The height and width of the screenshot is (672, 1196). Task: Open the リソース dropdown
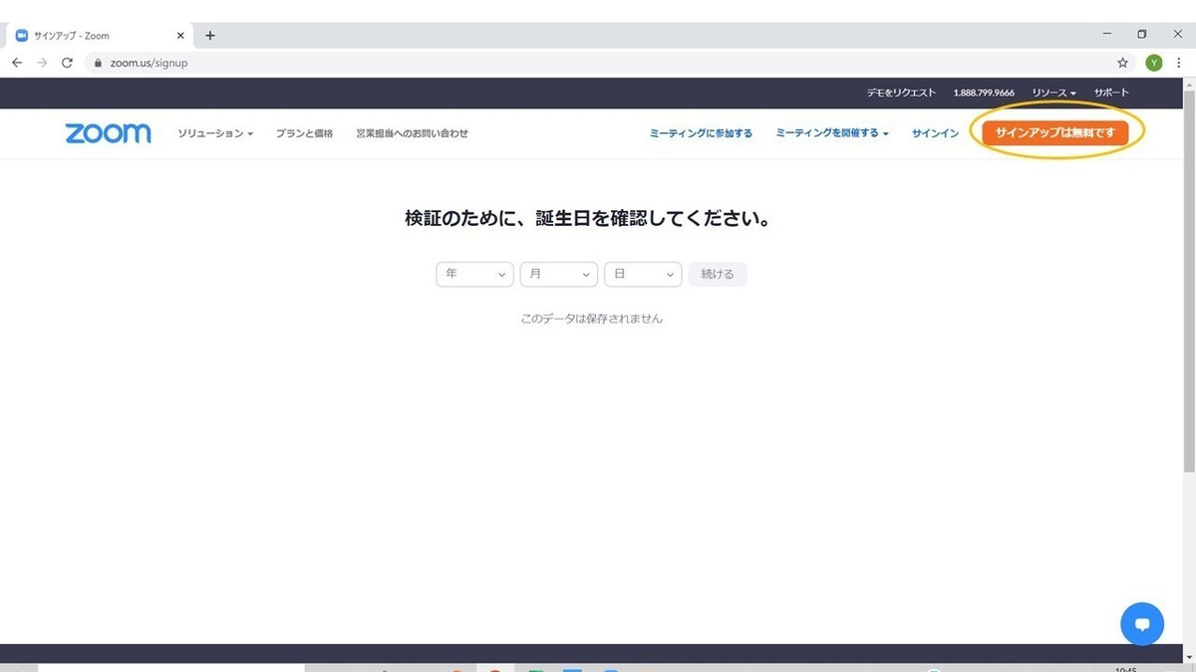pos(1053,93)
